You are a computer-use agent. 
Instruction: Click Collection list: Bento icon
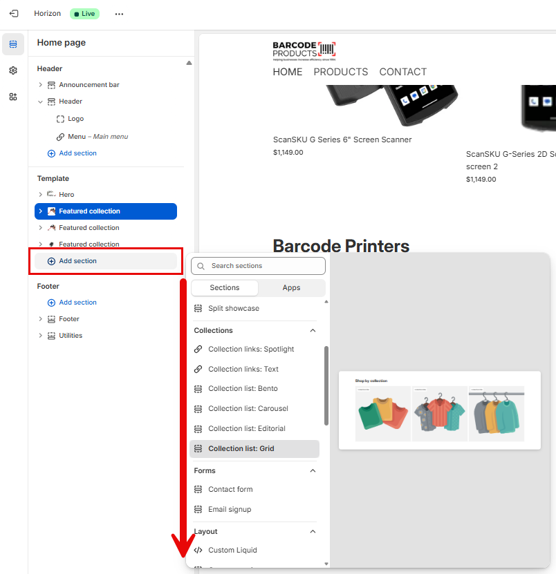(198, 389)
